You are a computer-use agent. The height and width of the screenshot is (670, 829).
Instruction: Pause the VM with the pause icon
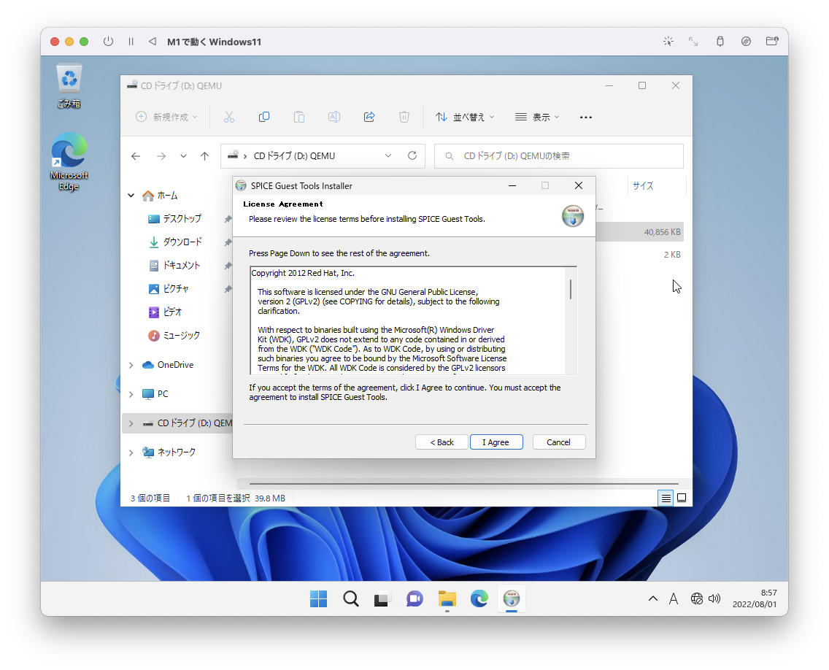131,42
